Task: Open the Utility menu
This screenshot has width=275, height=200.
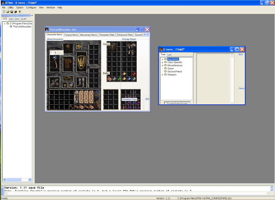Action: [11, 8]
